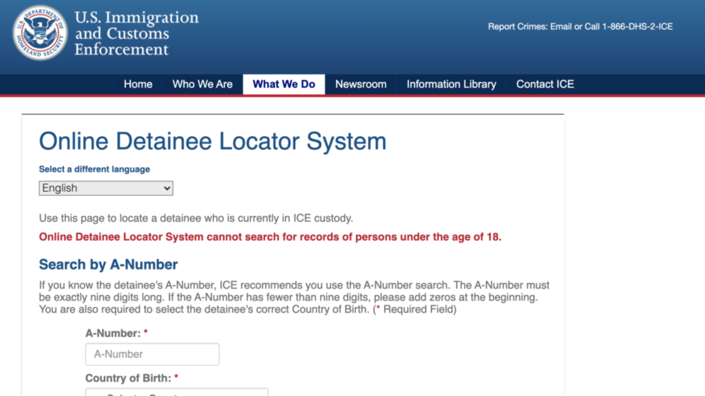Switch to the What We Do tab

tap(284, 84)
